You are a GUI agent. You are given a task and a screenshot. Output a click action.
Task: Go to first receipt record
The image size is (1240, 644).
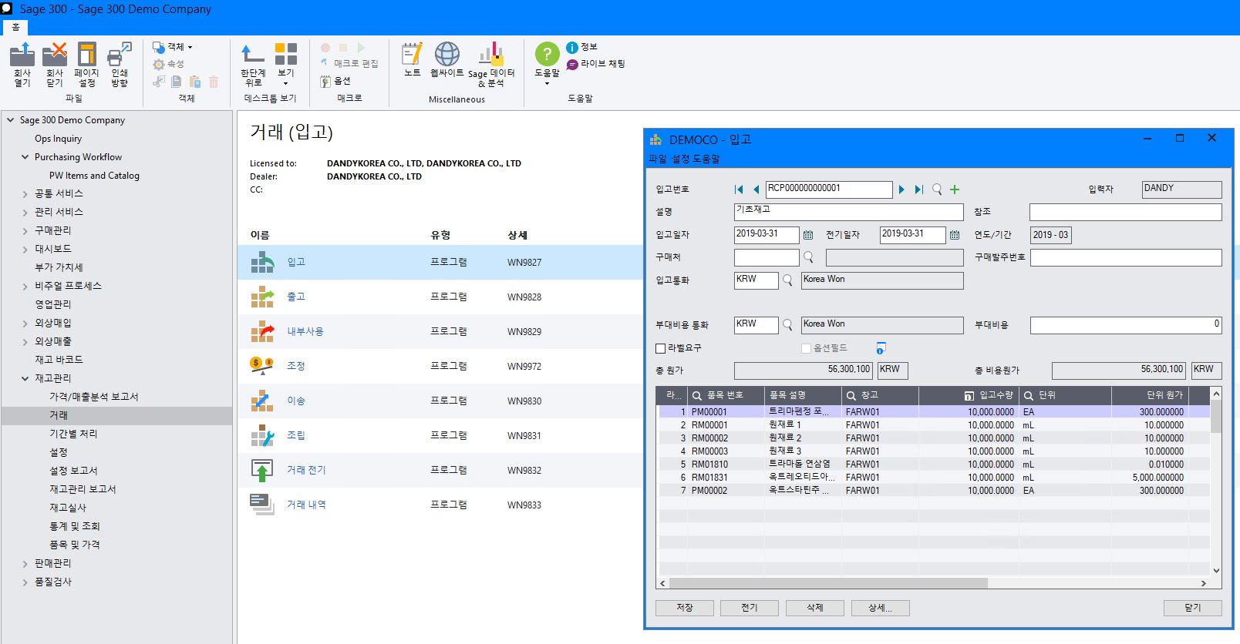(739, 190)
